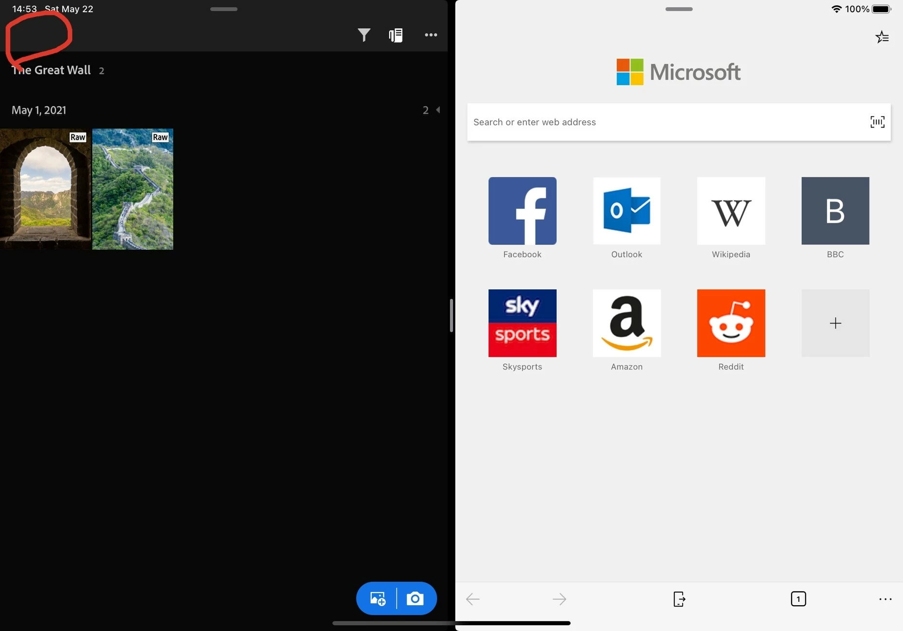Tap the multitasking handle above Lightroom

[x=224, y=9]
